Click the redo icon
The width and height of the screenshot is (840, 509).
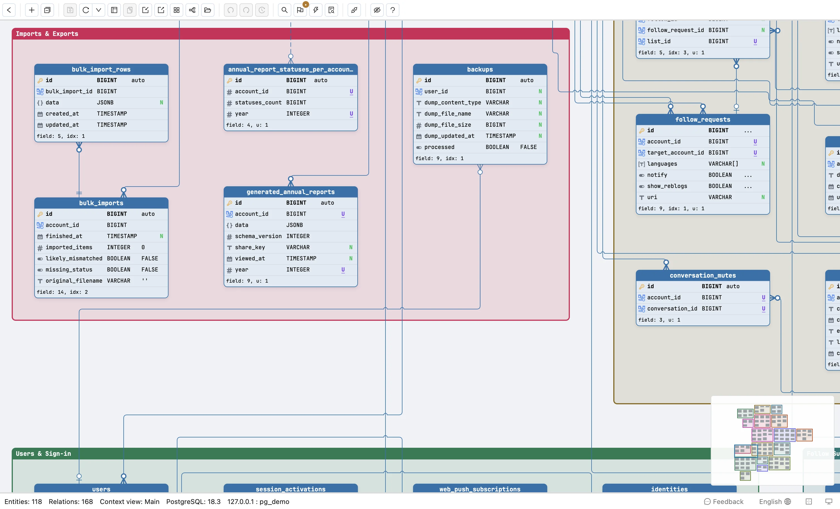point(246,10)
